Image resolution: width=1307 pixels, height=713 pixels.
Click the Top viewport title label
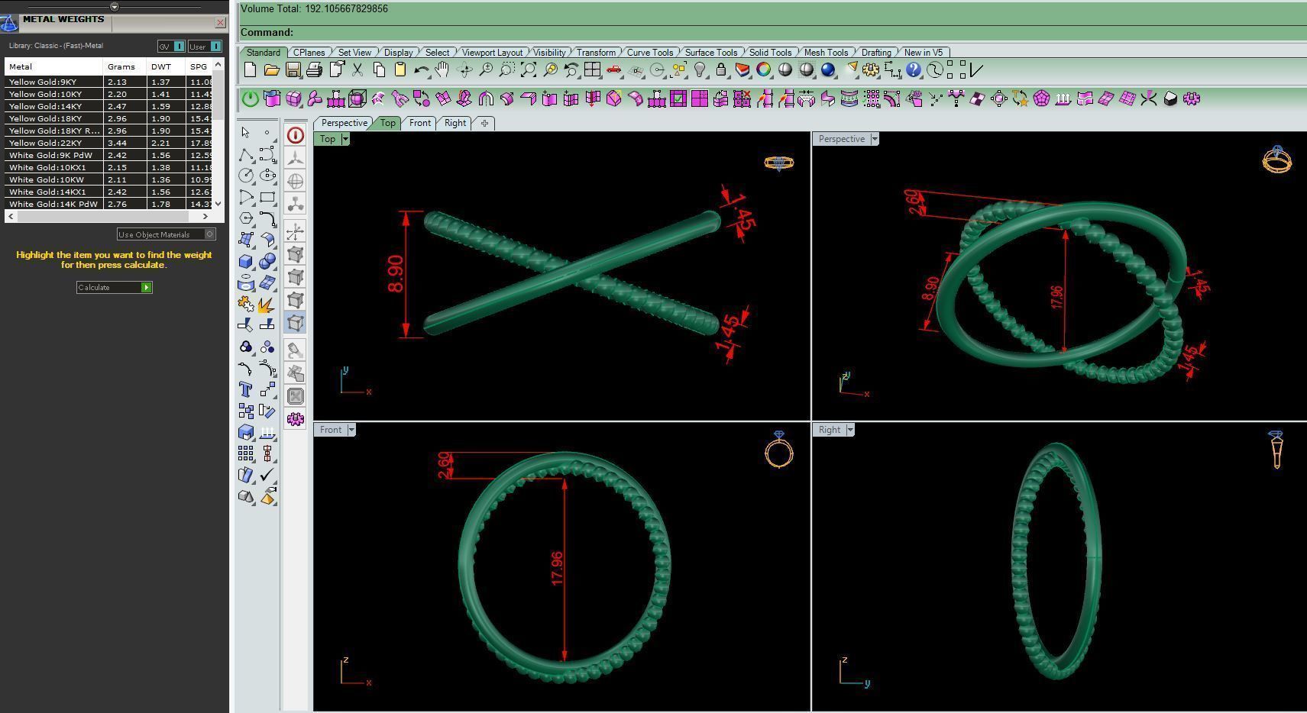[x=328, y=139]
